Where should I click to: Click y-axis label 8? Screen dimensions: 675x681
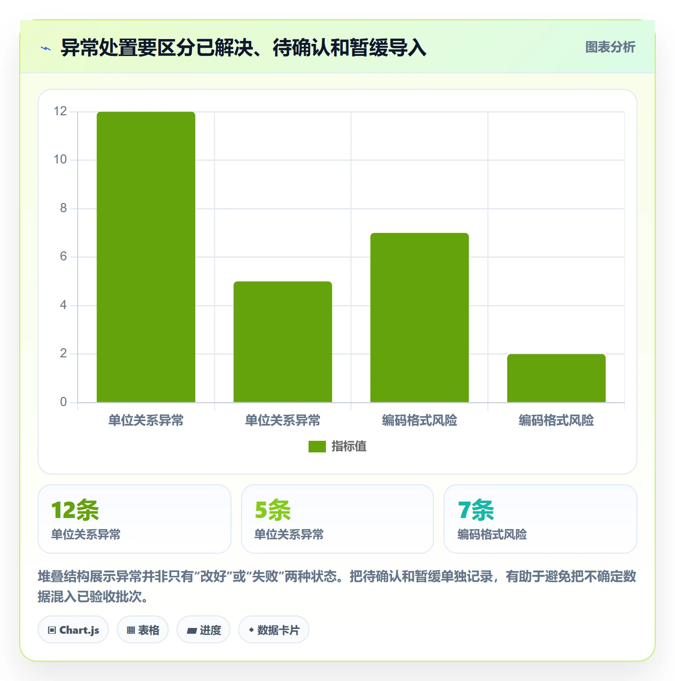click(x=63, y=208)
